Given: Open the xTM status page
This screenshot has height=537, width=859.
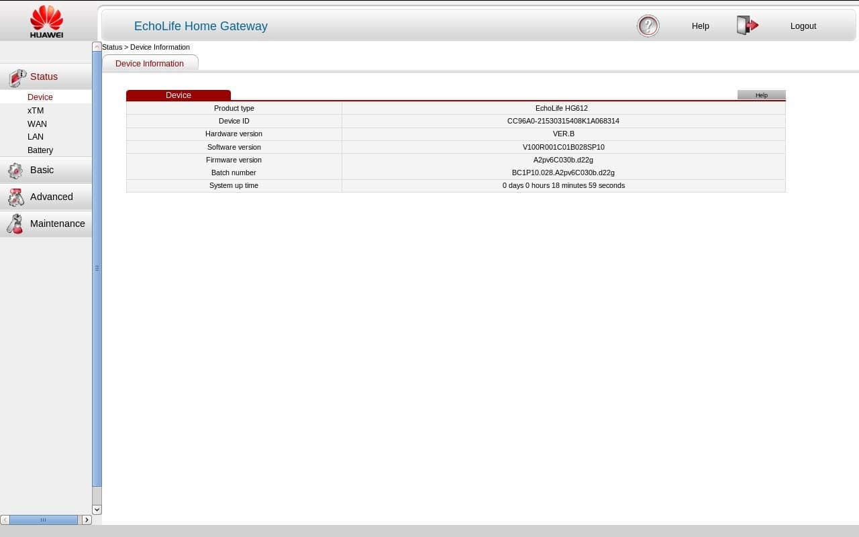Looking at the screenshot, I should [x=36, y=111].
